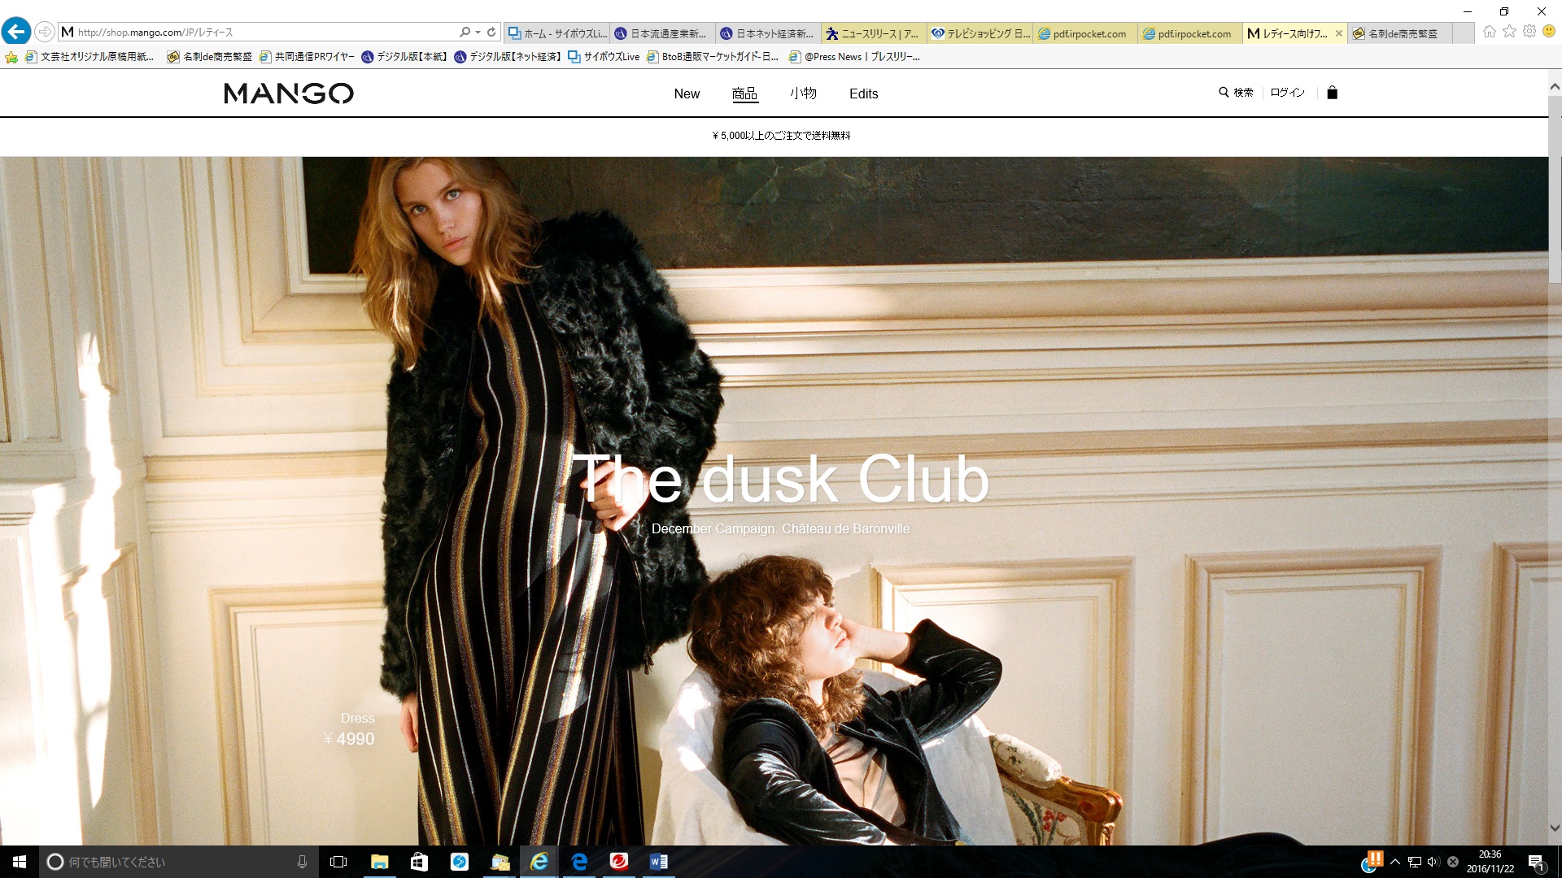The height and width of the screenshot is (878, 1562).
Task: Click the add-to-favorites-bar star icon
Action: [11, 57]
